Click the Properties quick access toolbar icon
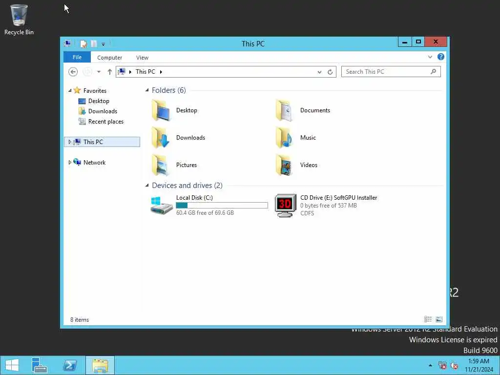500x375 pixels. click(x=83, y=43)
